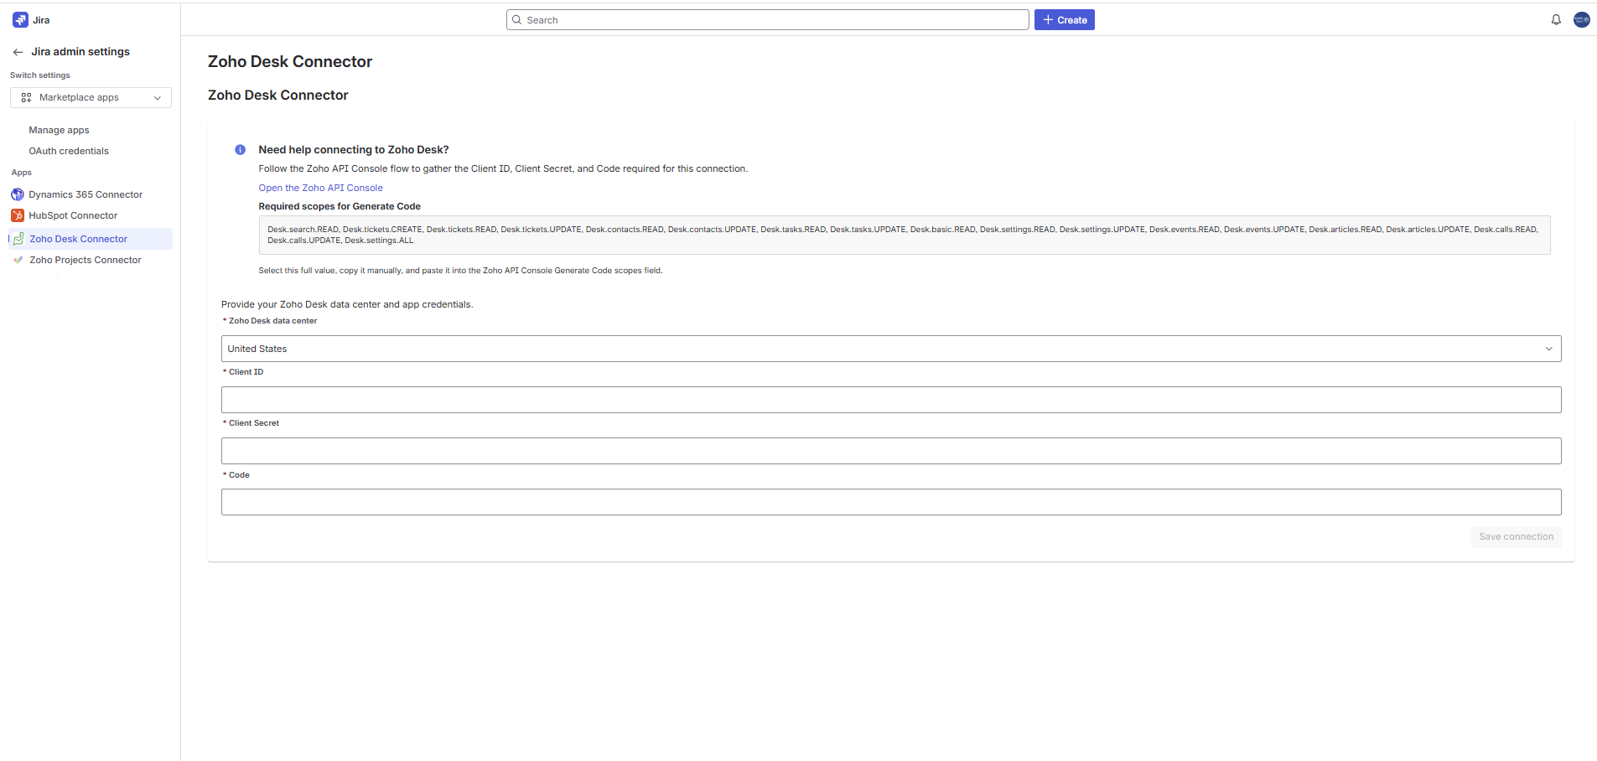Click the Open the Zoho API Console link

click(321, 188)
